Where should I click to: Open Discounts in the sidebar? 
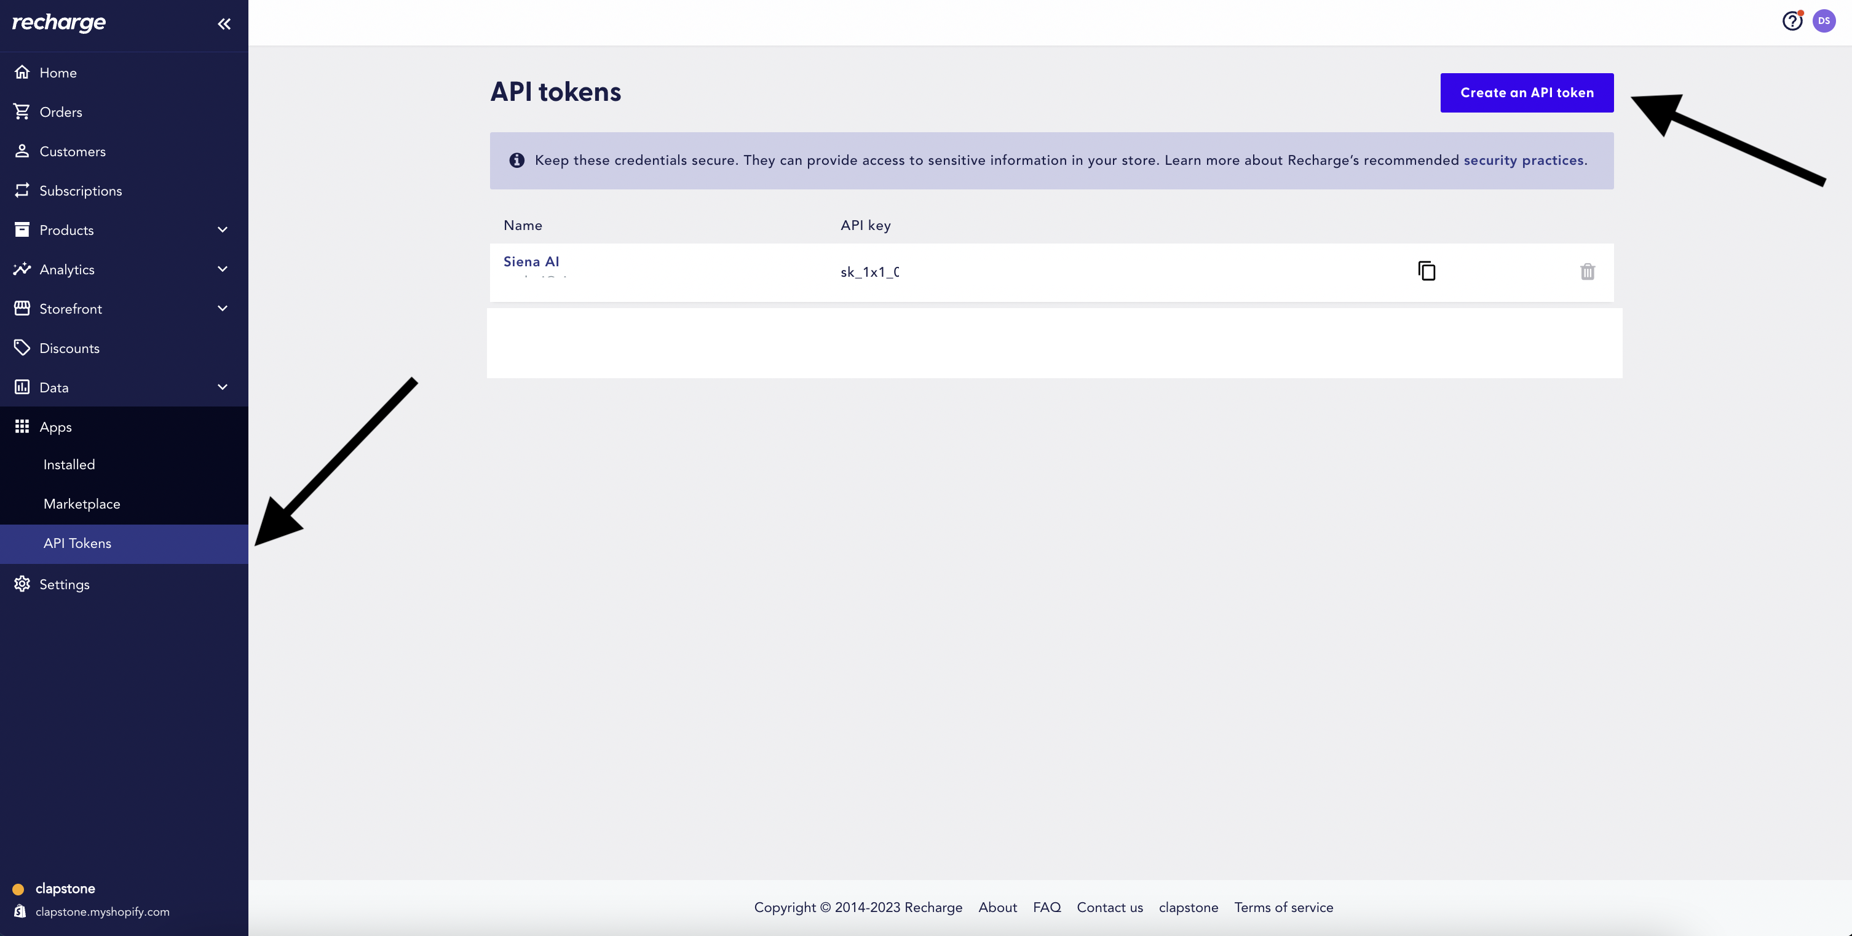[x=124, y=348]
